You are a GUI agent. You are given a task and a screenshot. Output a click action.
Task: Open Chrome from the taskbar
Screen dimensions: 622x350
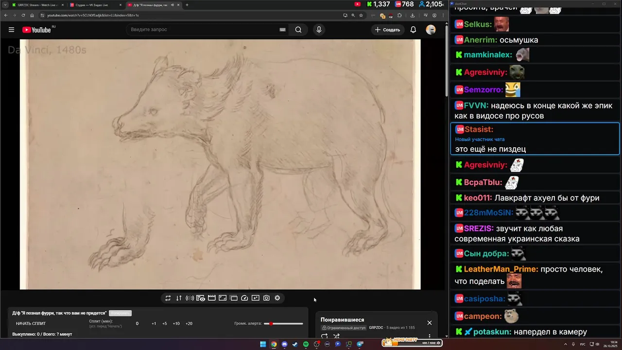click(x=274, y=344)
